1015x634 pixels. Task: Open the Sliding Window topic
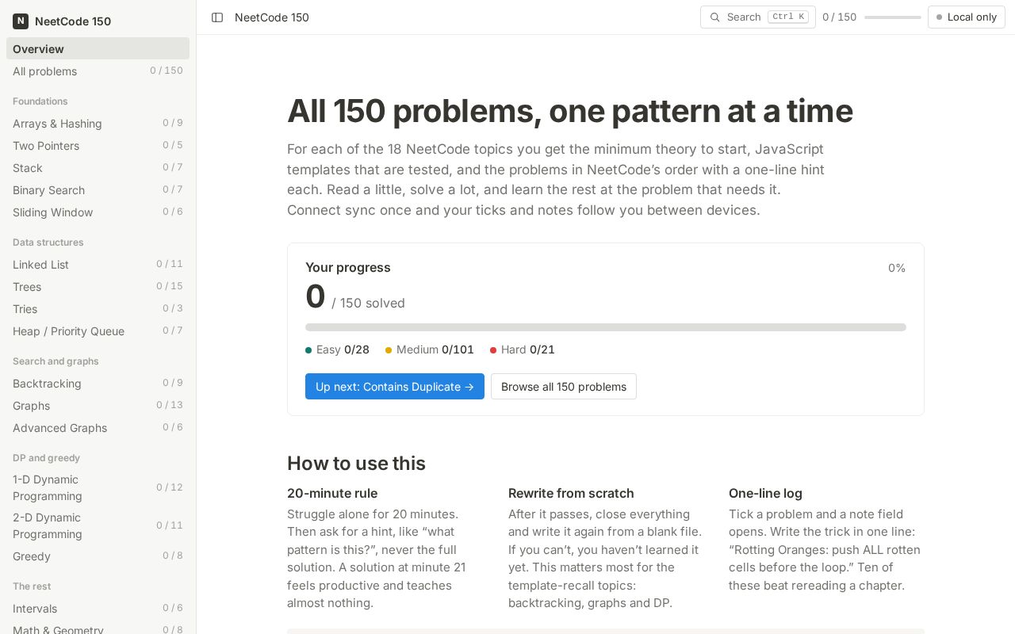coord(98,212)
